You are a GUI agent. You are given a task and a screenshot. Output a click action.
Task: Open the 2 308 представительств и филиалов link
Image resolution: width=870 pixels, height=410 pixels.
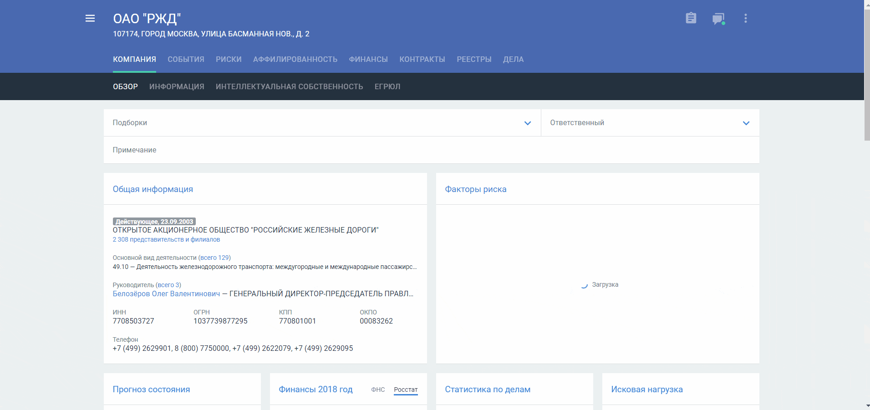(166, 239)
